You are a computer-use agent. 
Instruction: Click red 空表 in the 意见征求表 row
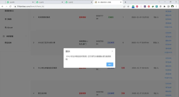click(123, 93)
